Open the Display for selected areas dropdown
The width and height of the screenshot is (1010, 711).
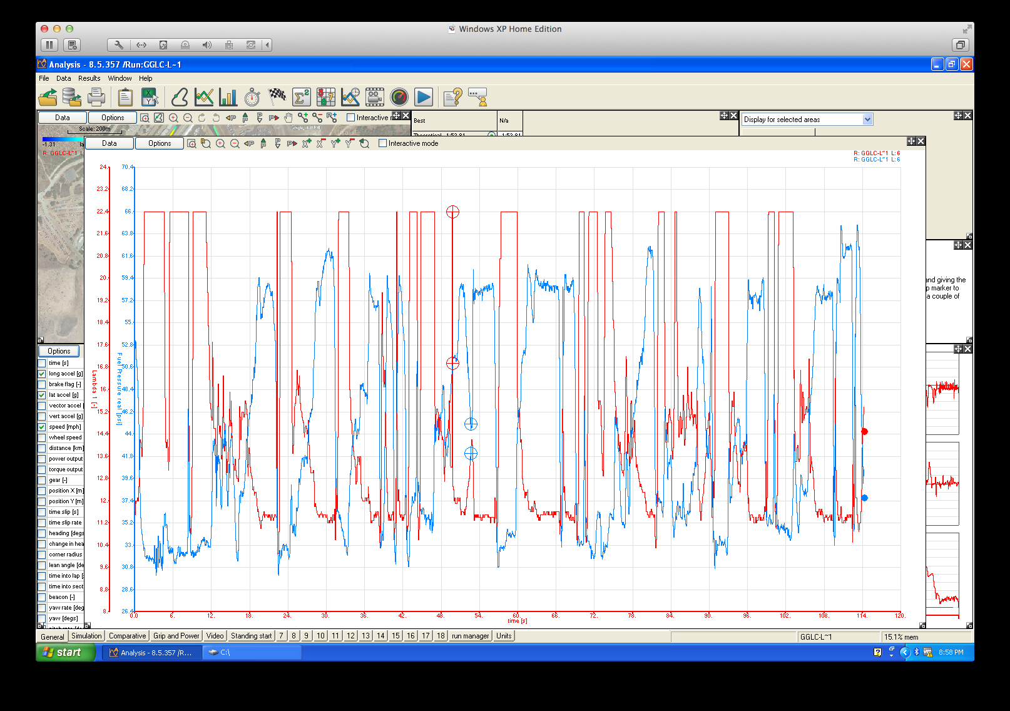pyautogui.click(x=867, y=120)
